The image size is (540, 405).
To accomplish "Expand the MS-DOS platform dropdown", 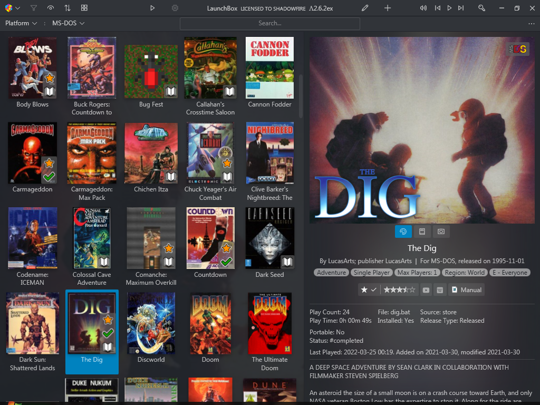I will (x=68, y=23).
